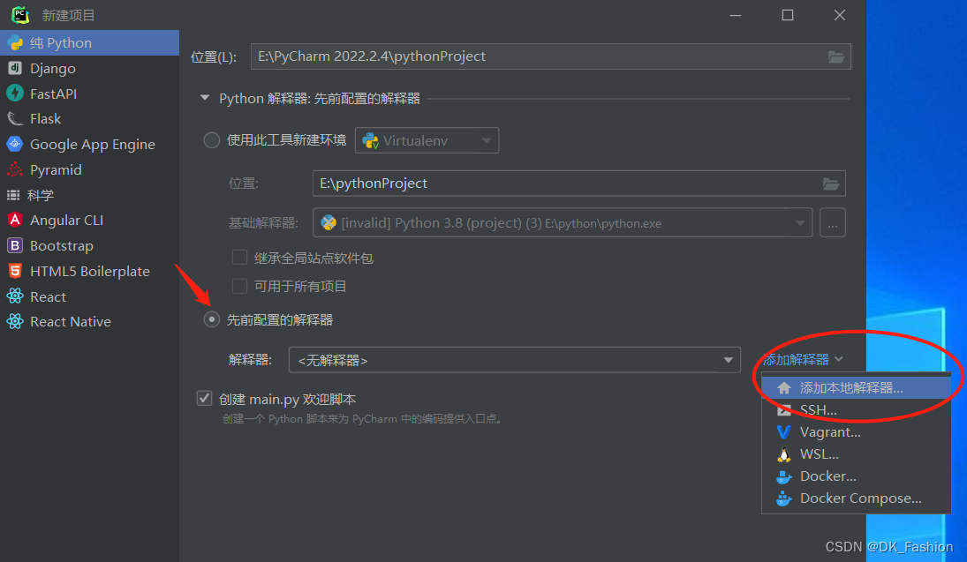The width and height of the screenshot is (967, 562).
Task: Click the home icon of 添加本地解释器
Action: [x=784, y=387]
